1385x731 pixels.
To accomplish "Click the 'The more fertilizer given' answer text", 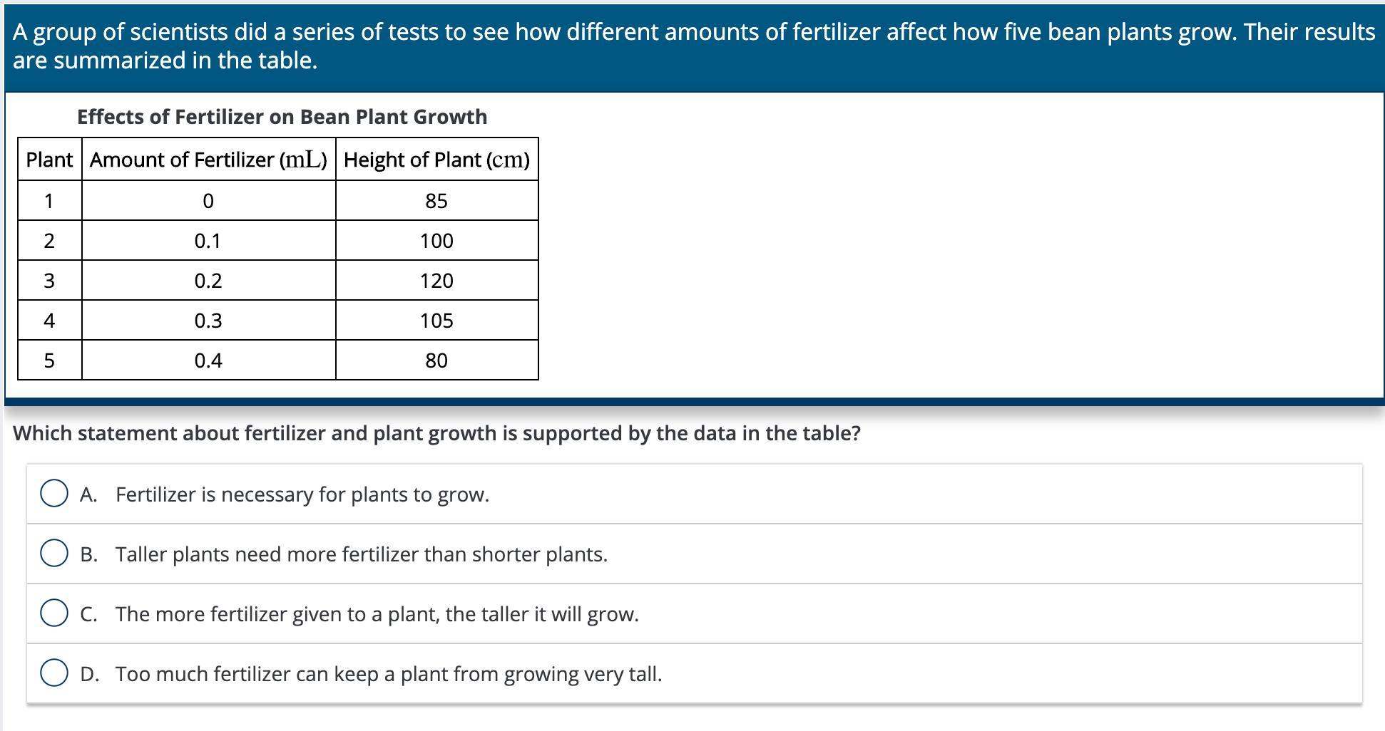I will click(x=377, y=614).
